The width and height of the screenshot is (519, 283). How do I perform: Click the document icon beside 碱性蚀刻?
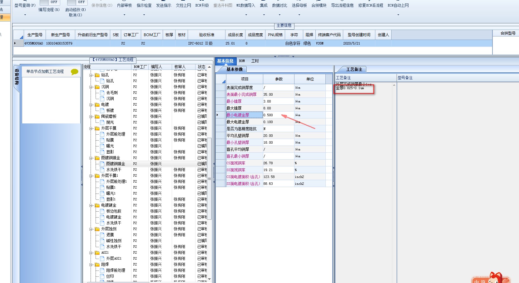coord(102,241)
